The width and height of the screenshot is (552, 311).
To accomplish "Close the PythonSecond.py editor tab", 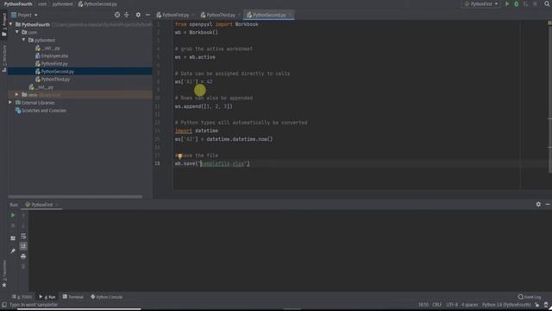I will point(291,16).
